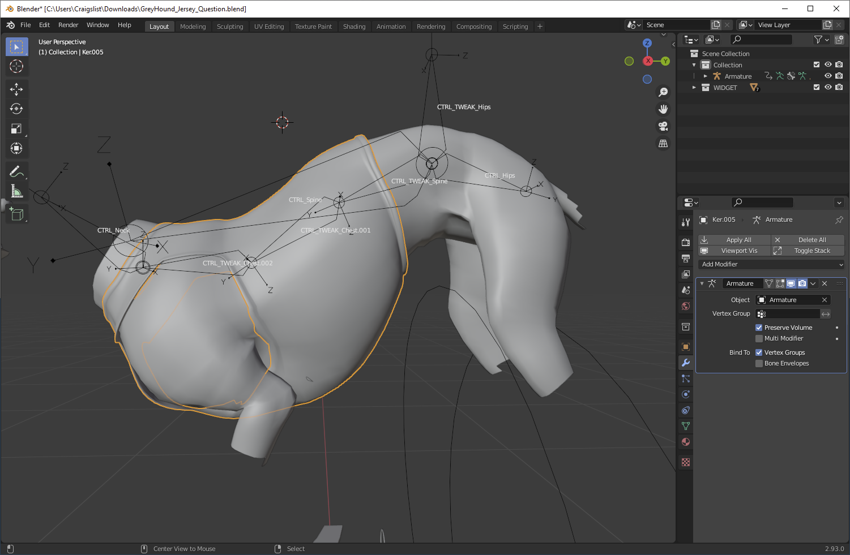850x555 pixels.
Task: Select the Transform tool
Action: click(16, 148)
